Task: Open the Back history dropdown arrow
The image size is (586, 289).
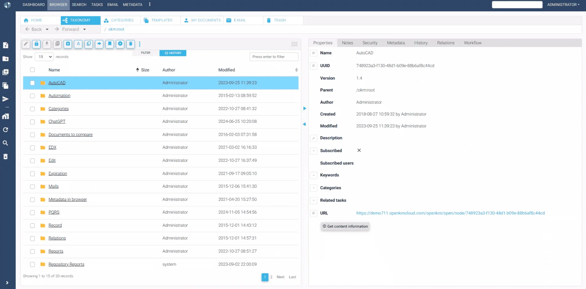Action: pos(47,29)
